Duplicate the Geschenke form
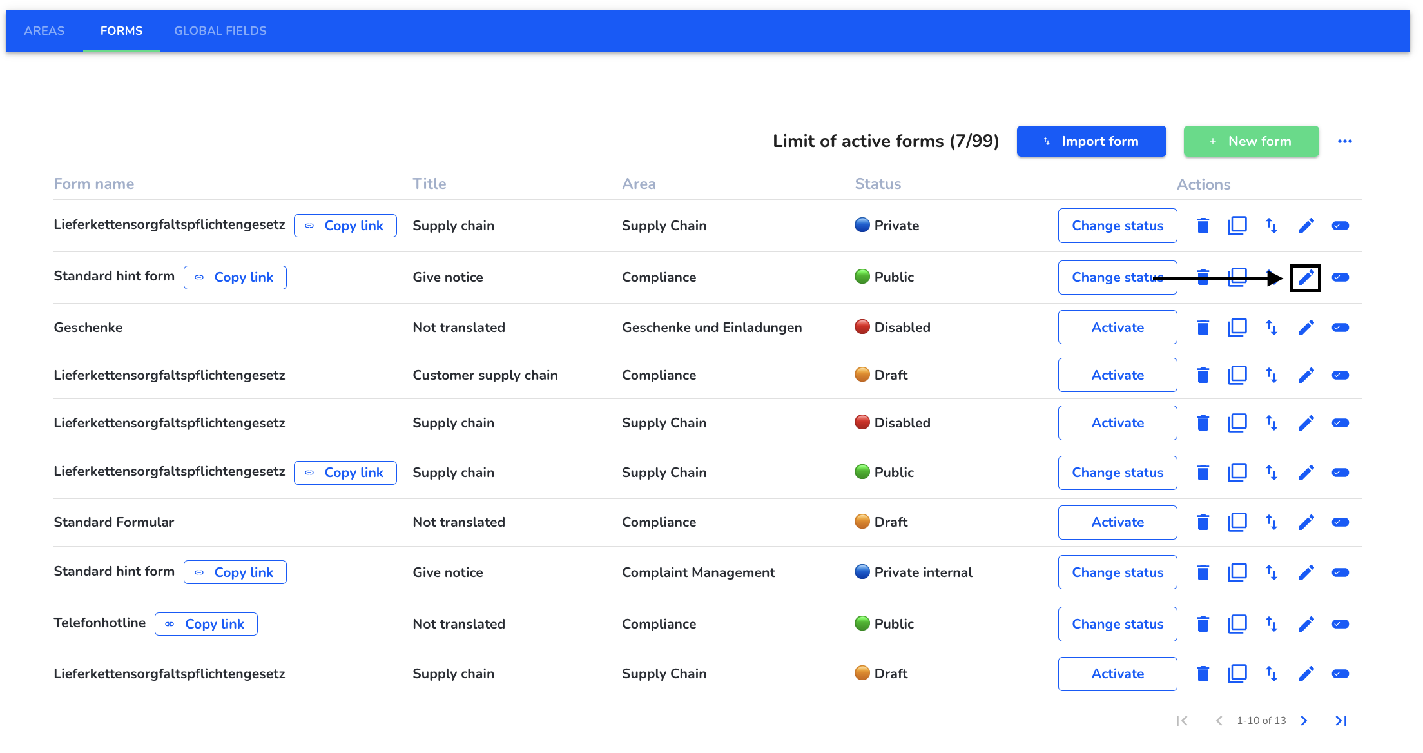This screenshot has width=1423, height=753. [1237, 328]
